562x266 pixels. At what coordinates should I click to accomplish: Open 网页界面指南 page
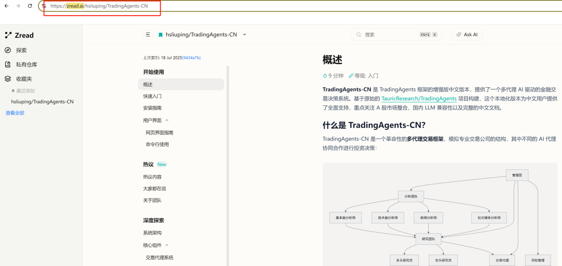(x=160, y=133)
